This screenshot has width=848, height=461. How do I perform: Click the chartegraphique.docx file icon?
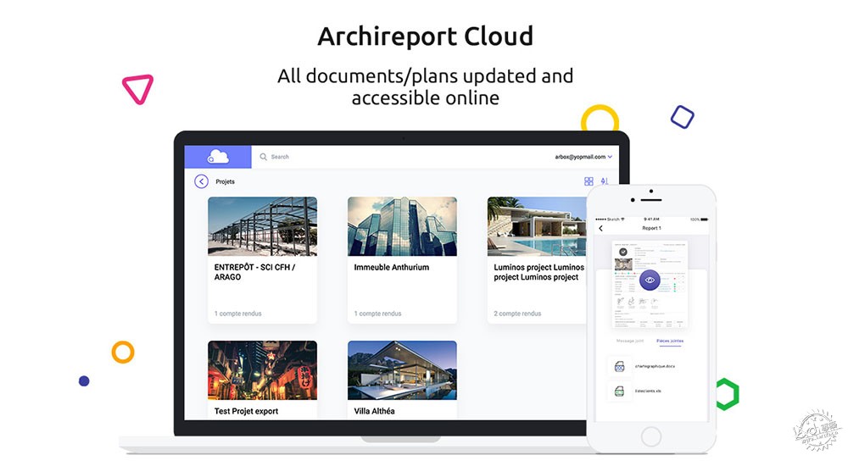point(620,366)
